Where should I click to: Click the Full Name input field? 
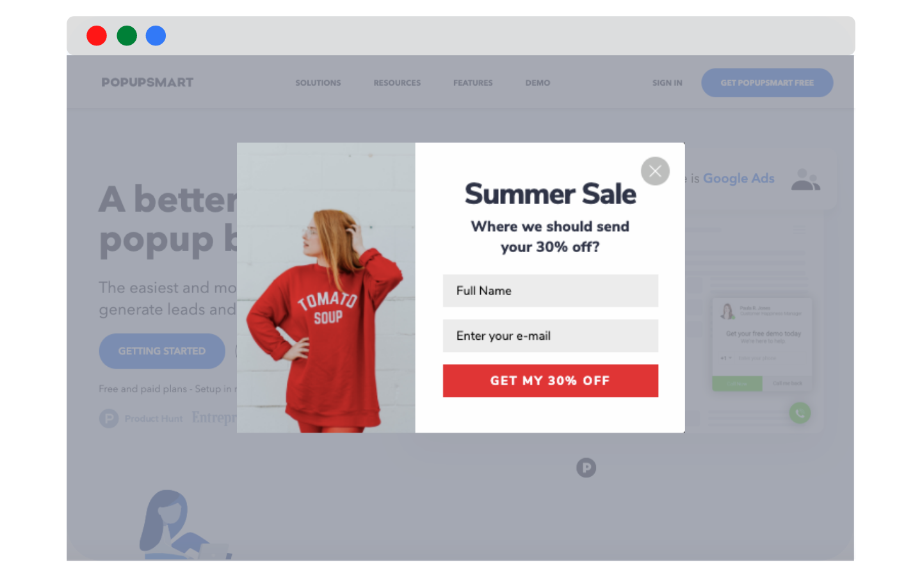point(551,291)
